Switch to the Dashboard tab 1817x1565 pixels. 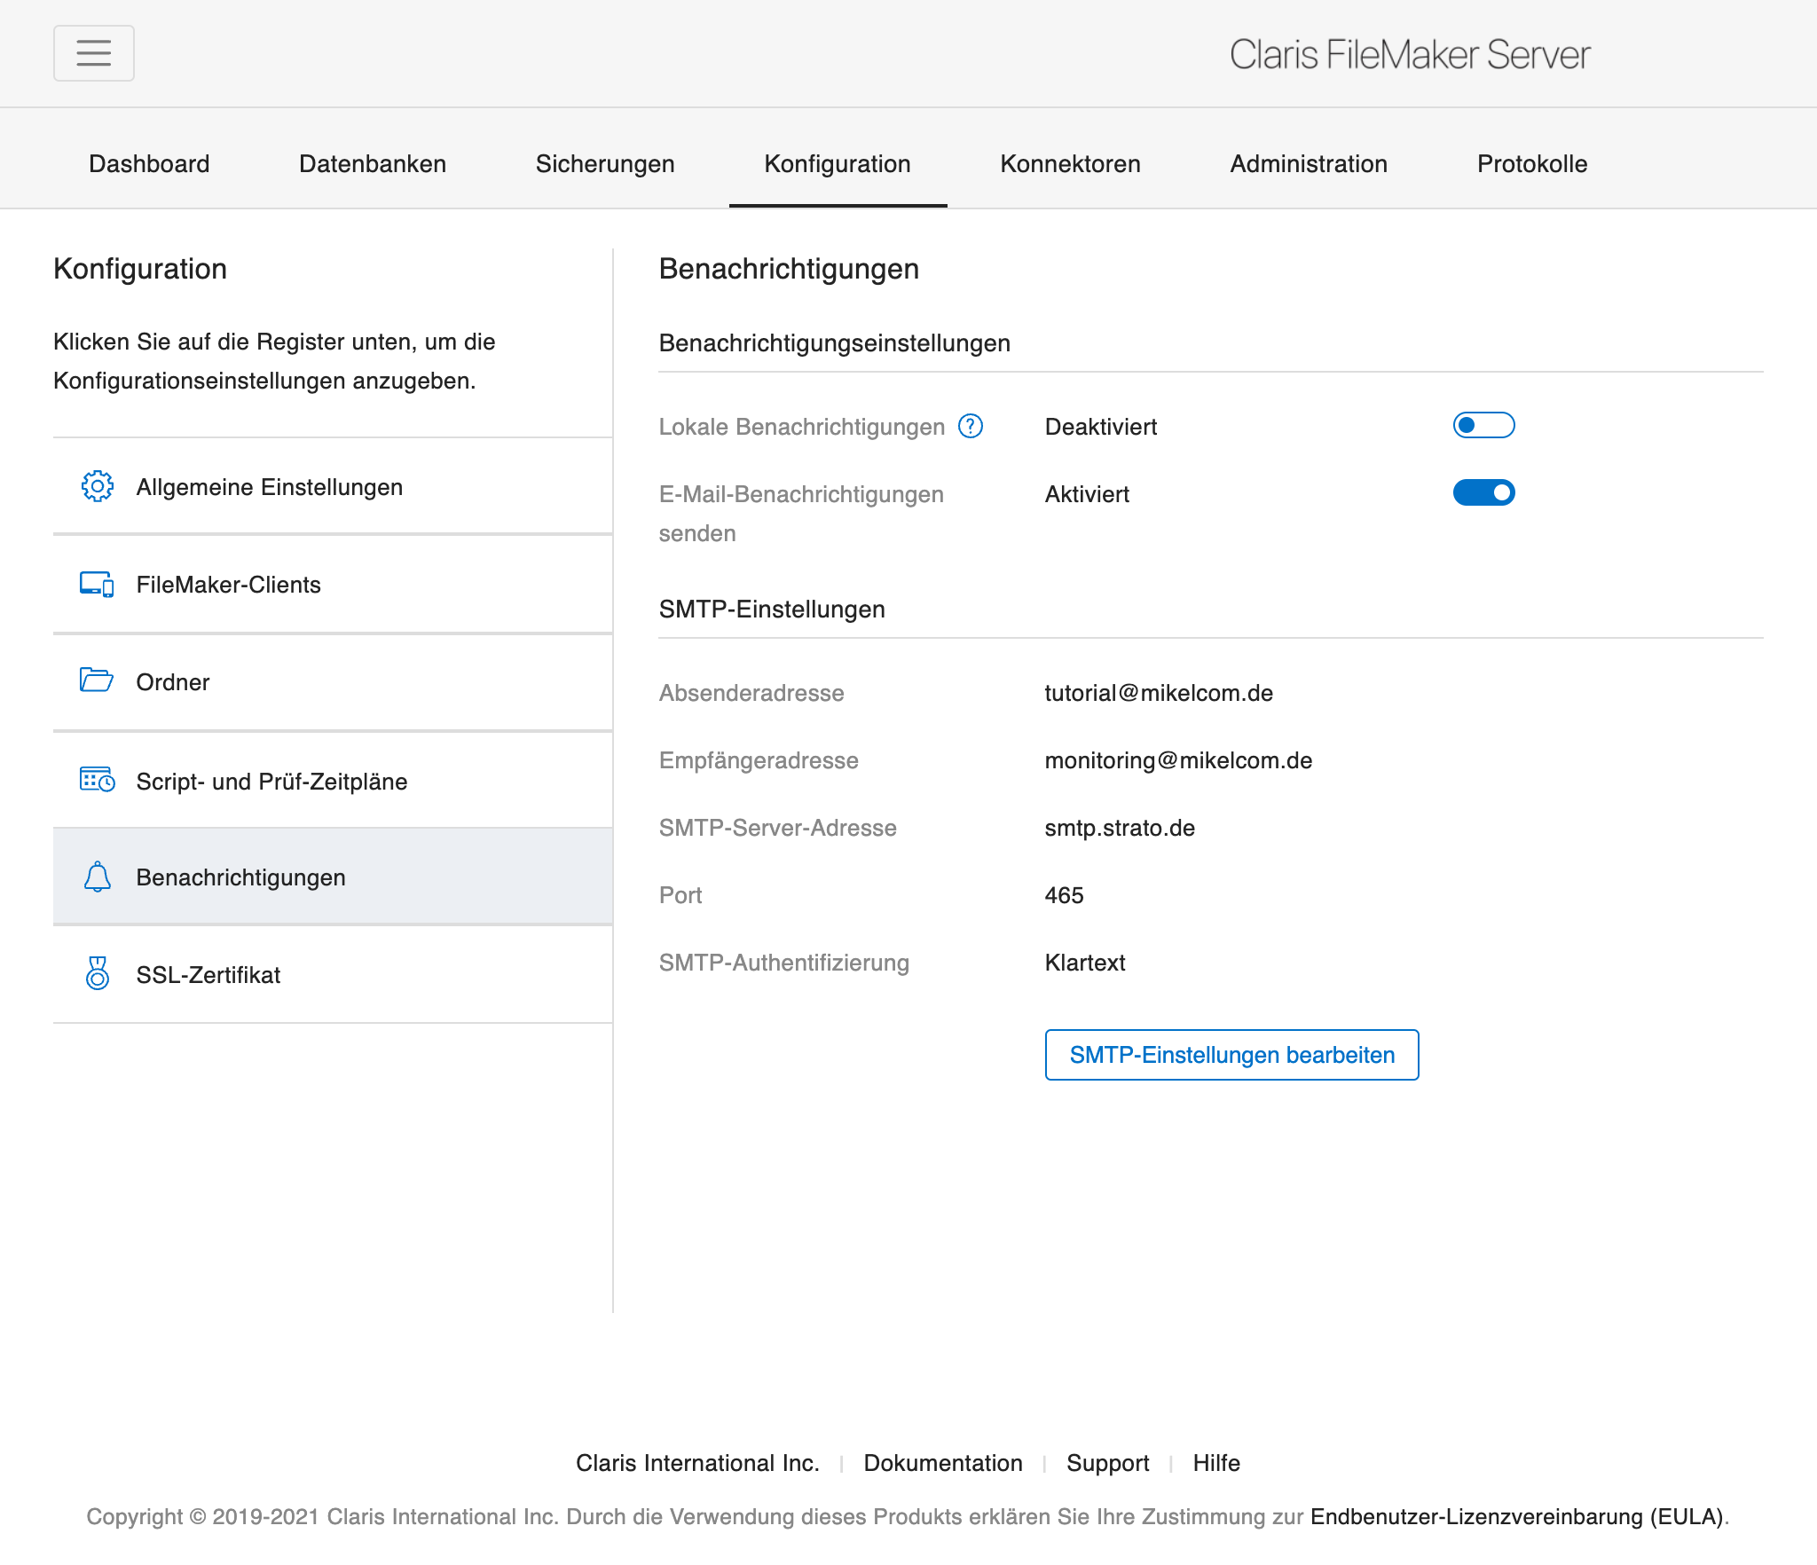(x=149, y=164)
